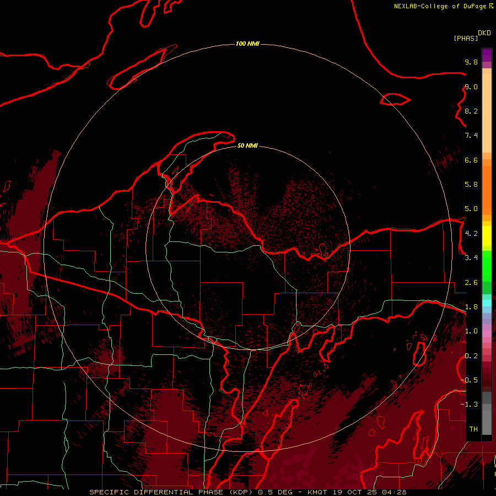496x496 pixels.
Task: Click the 6.6 value on color scale
Action: click(471, 160)
